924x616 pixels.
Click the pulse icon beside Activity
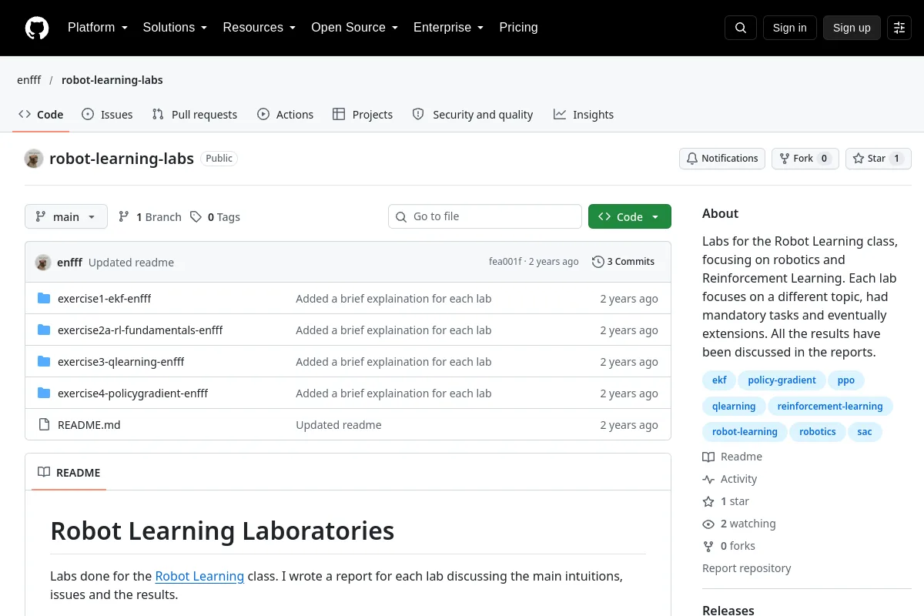coord(708,479)
